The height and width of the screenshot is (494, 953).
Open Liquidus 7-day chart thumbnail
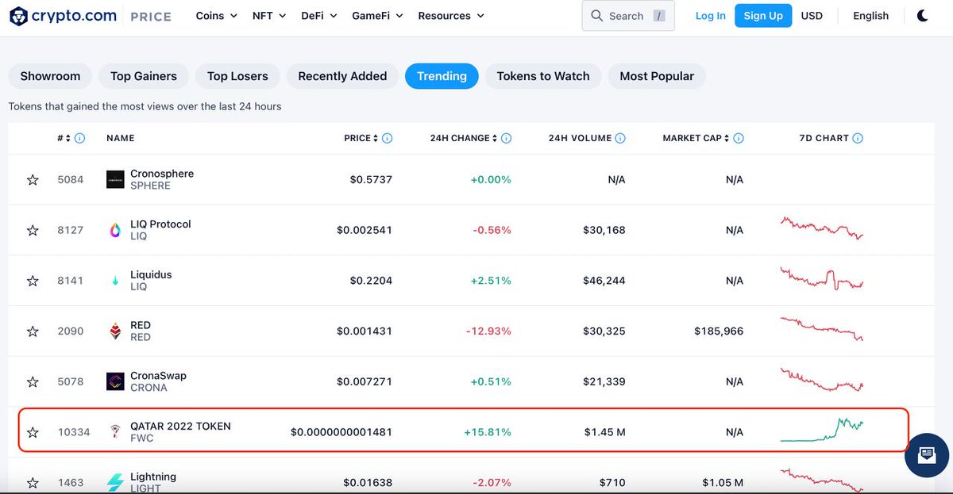[822, 278]
